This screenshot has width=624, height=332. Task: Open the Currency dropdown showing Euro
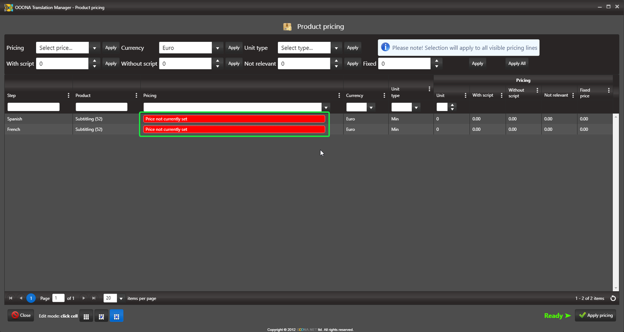coord(217,48)
